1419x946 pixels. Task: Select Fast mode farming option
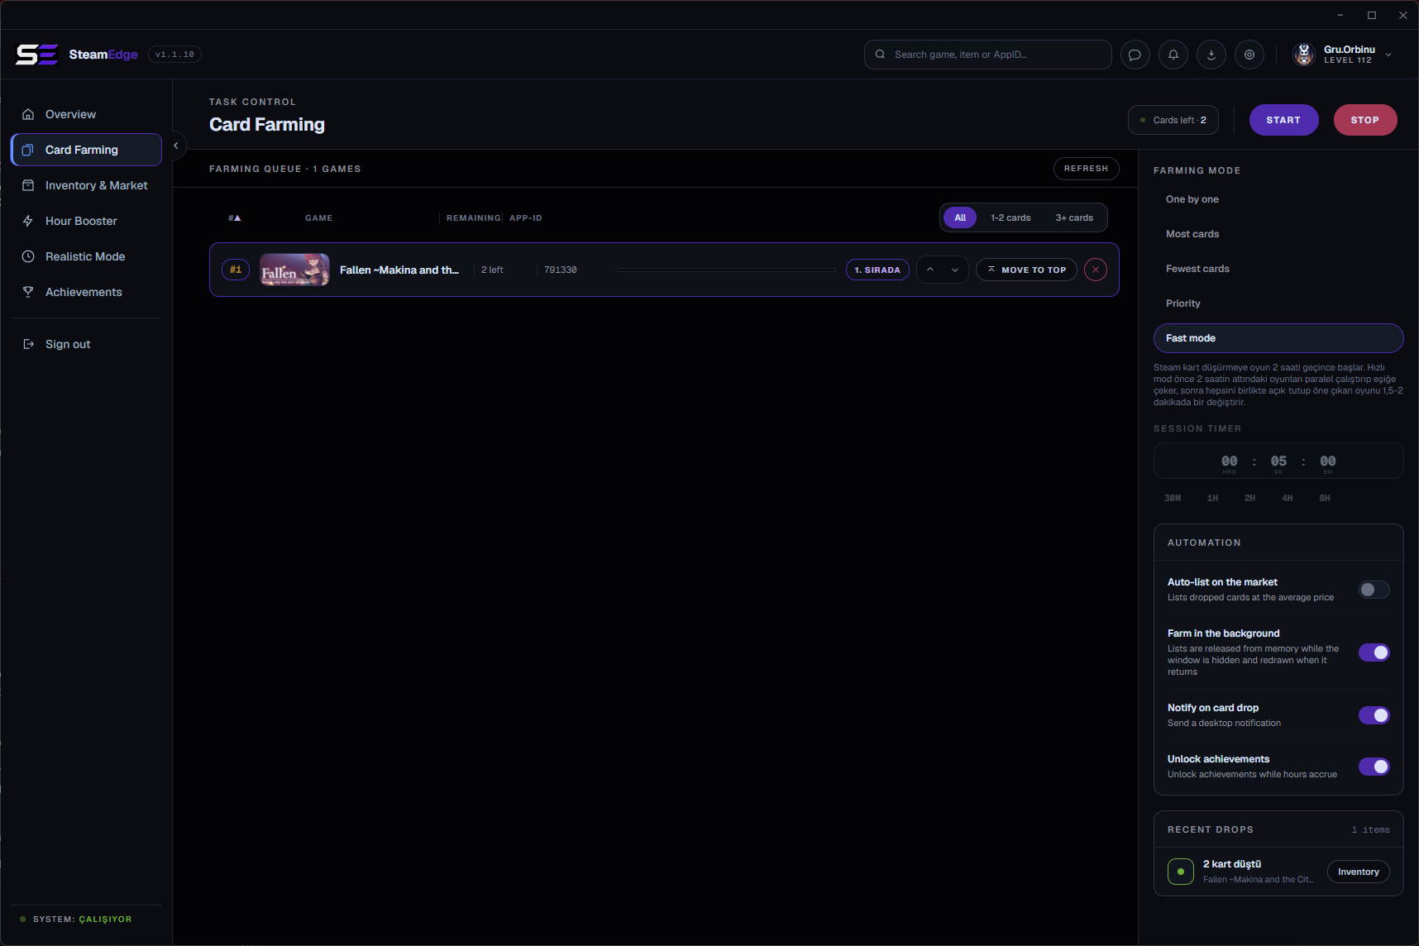pyautogui.click(x=1278, y=338)
